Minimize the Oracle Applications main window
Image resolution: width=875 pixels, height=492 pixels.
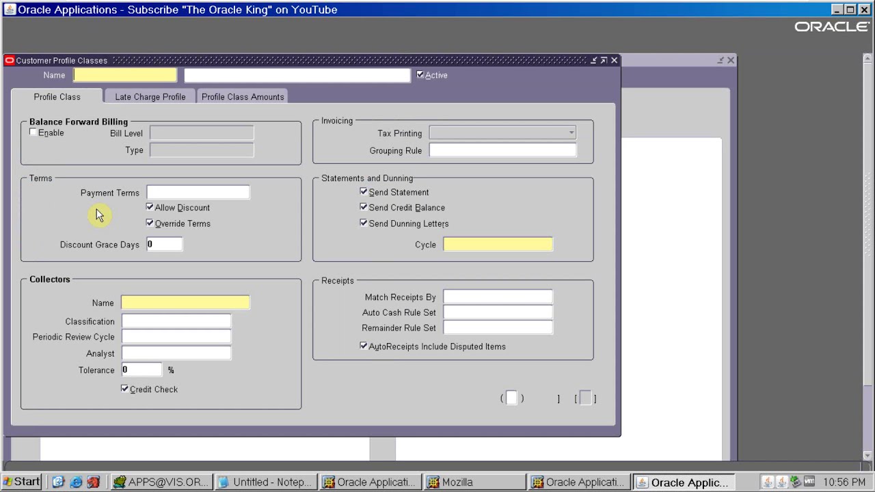[x=837, y=10]
